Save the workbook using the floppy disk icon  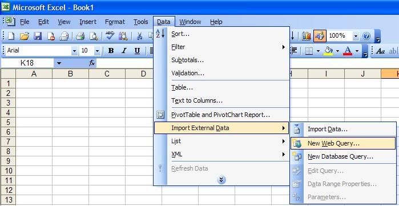38,36
